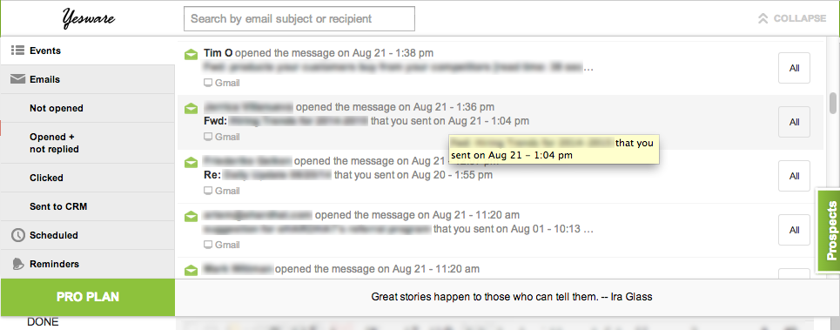840x330 pixels.
Task: Click the Yesware logo
Action: [x=88, y=19]
